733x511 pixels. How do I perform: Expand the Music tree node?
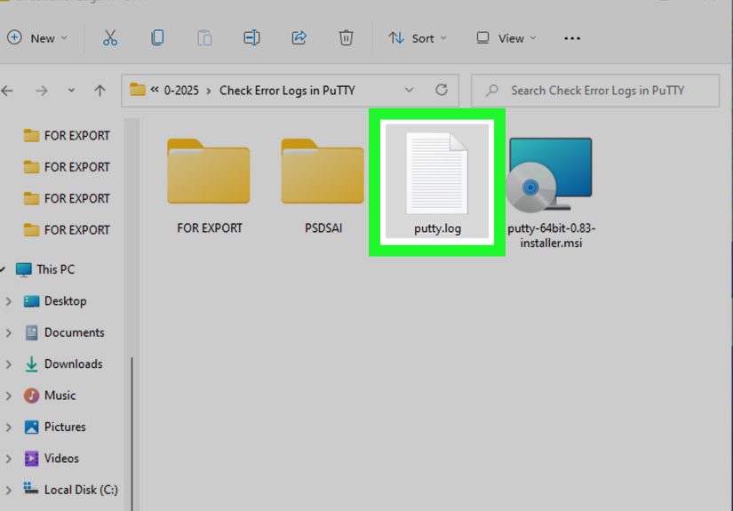[8, 396]
